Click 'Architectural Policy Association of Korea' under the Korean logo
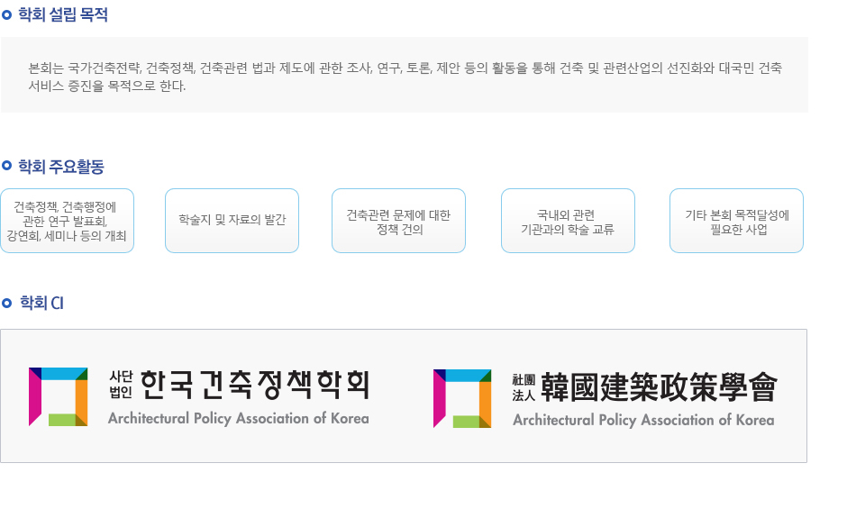847x527 pixels. pos(238,419)
